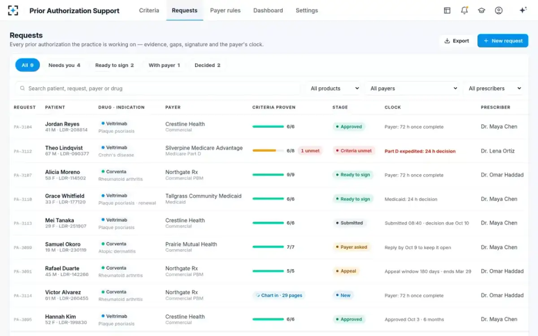Viewport: 538px width, 336px height.
Task: Open the graduation cap learning icon
Action: (x=482, y=10)
